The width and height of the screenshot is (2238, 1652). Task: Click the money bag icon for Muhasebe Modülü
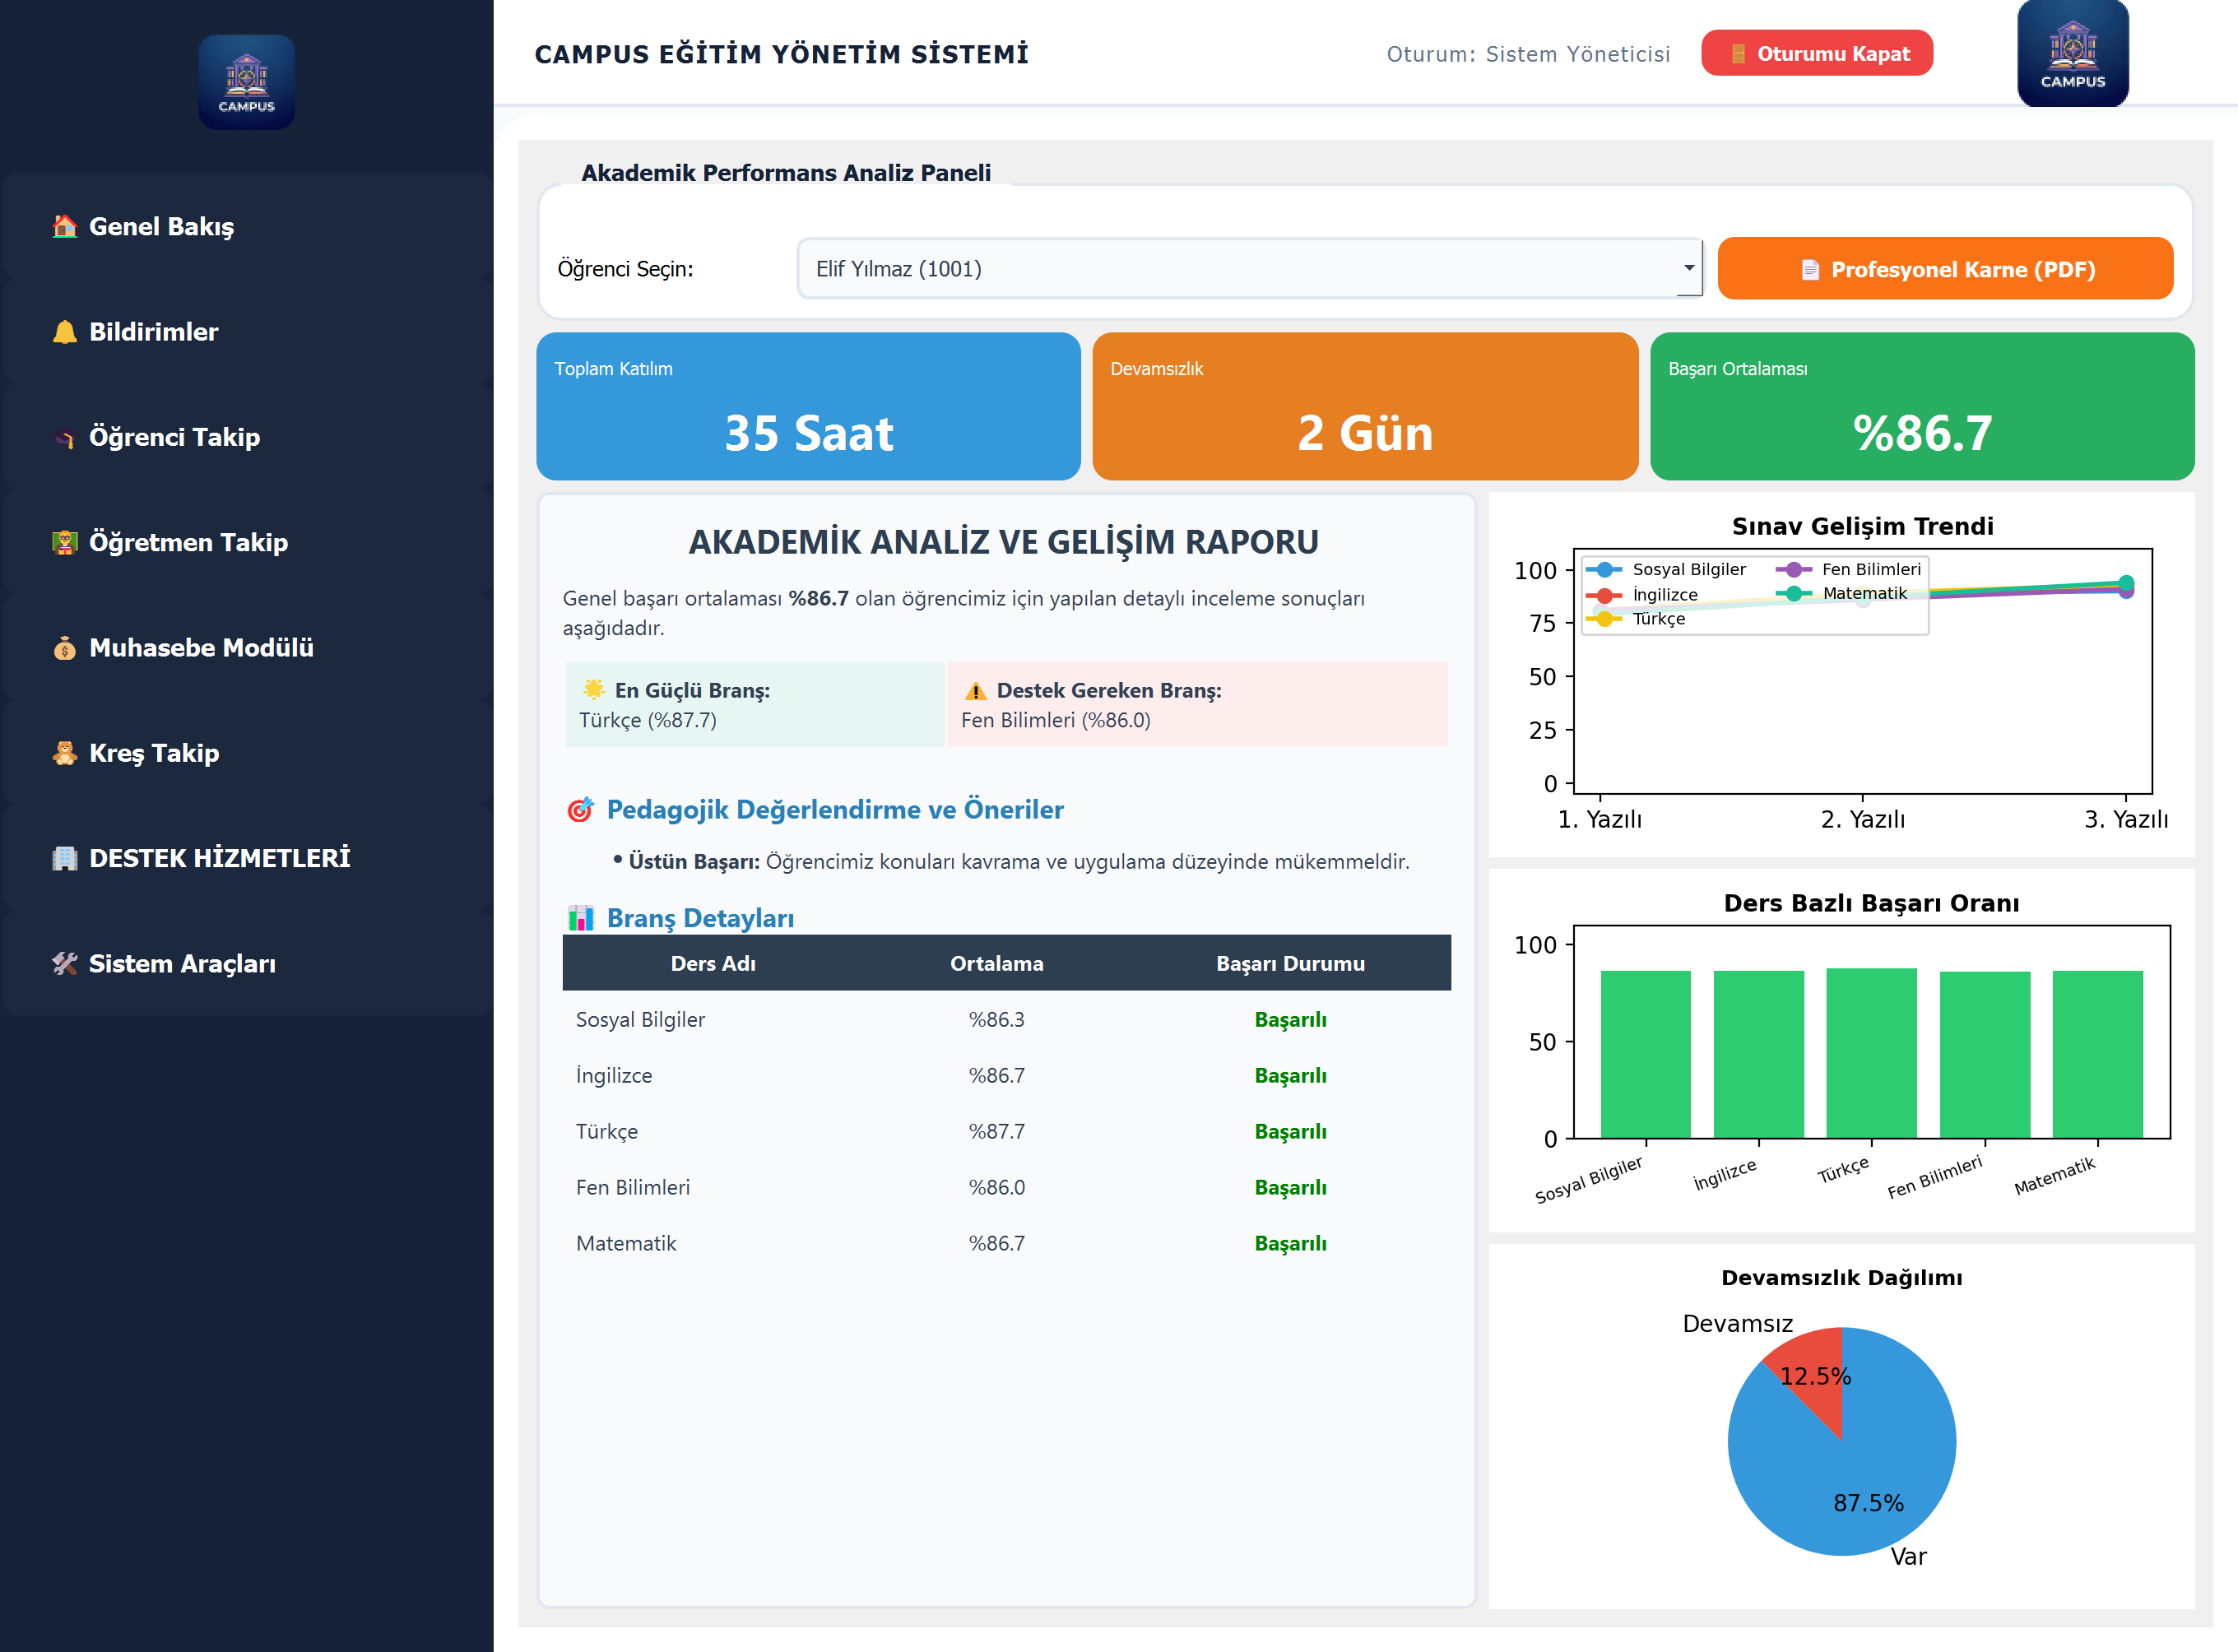point(65,648)
